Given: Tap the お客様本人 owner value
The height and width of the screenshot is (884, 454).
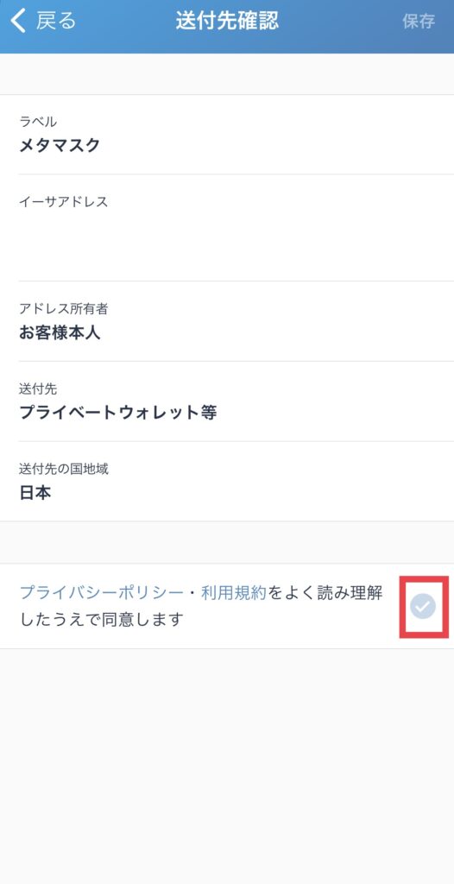Looking at the screenshot, I should pyautogui.click(x=60, y=332).
